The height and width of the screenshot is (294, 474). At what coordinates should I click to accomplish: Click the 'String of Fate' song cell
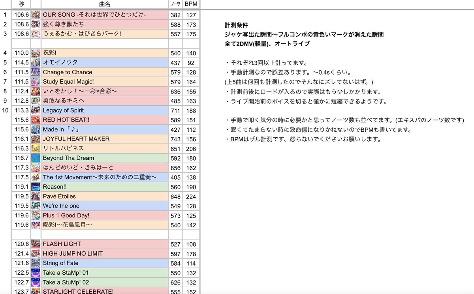click(105, 263)
